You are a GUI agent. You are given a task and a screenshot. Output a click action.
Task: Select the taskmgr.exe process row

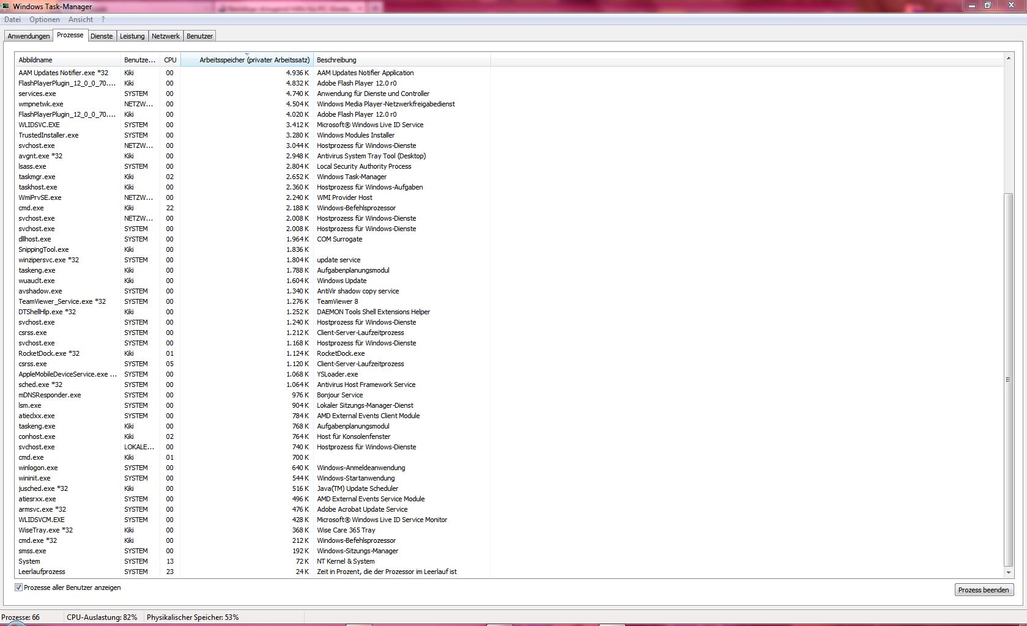(x=252, y=177)
